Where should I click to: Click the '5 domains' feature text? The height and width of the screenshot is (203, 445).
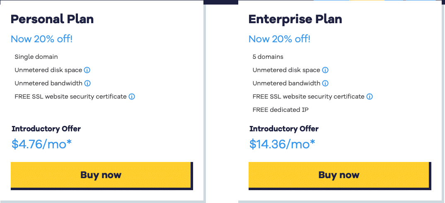(x=268, y=57)
